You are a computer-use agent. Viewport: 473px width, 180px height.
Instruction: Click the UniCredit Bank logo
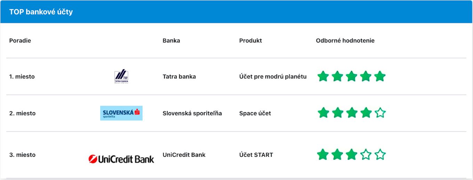click(121, 159)
